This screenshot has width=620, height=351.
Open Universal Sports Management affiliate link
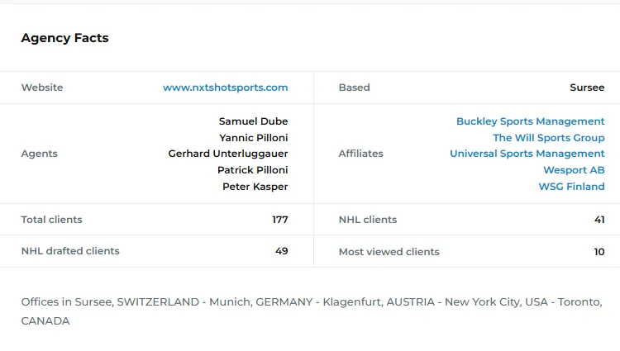click(x=527, y=154)
